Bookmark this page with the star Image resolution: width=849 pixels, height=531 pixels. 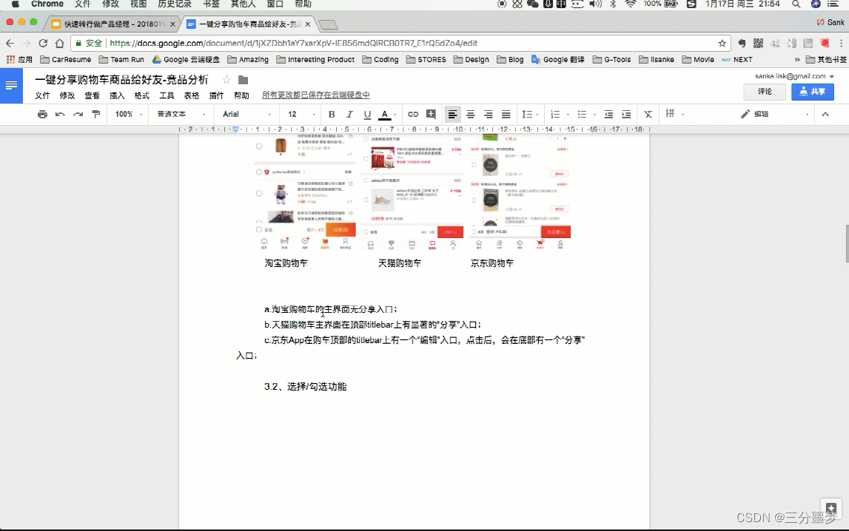coord(722,43)
